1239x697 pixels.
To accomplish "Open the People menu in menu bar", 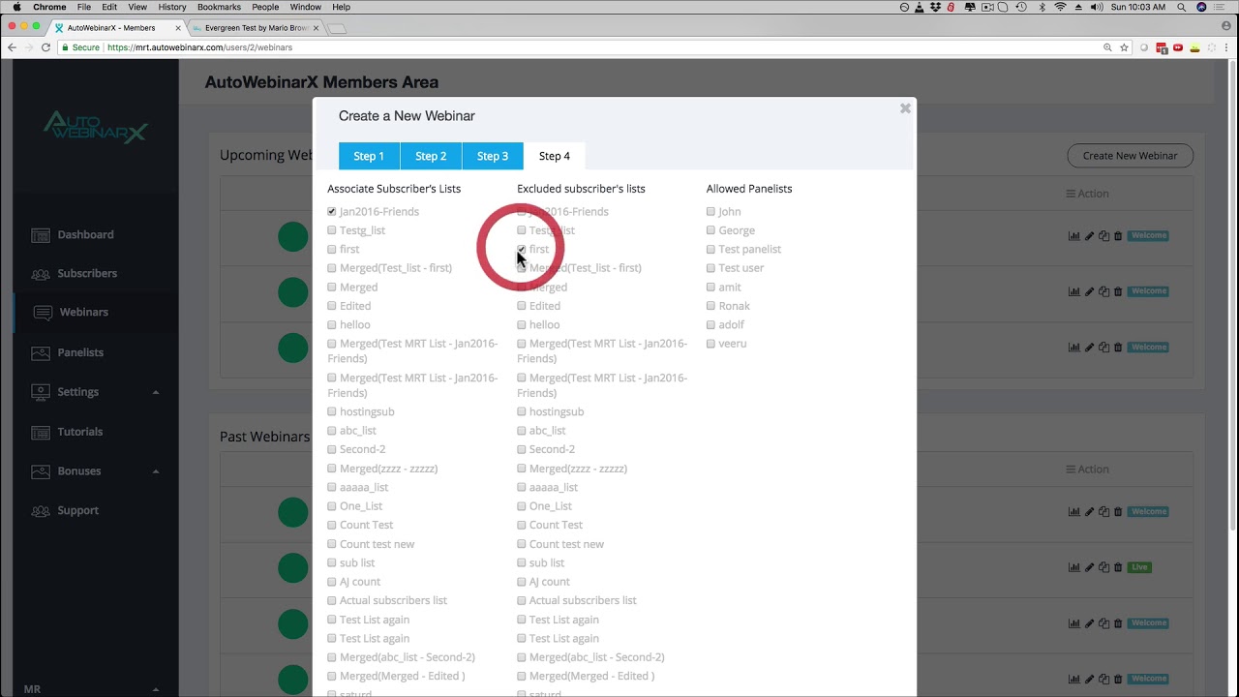I will (x=265, y=7).
